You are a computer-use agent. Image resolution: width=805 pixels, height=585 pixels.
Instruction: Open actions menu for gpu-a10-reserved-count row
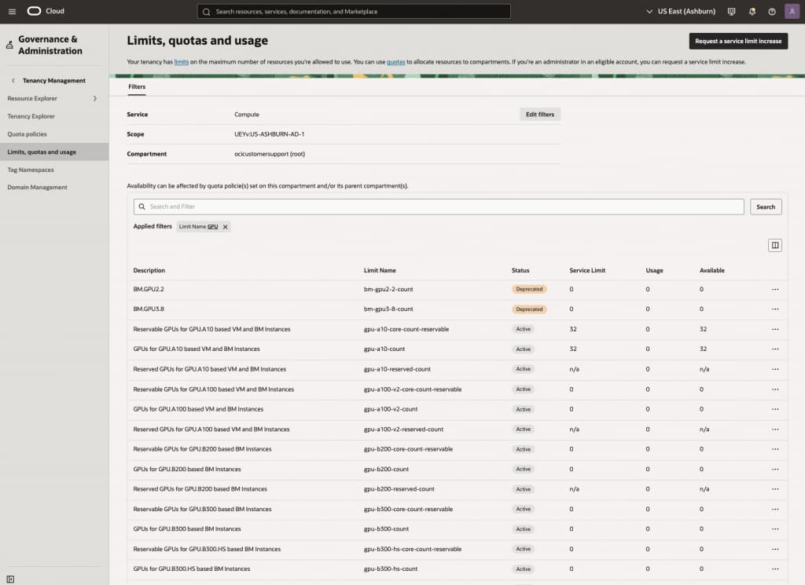point(774,369)
